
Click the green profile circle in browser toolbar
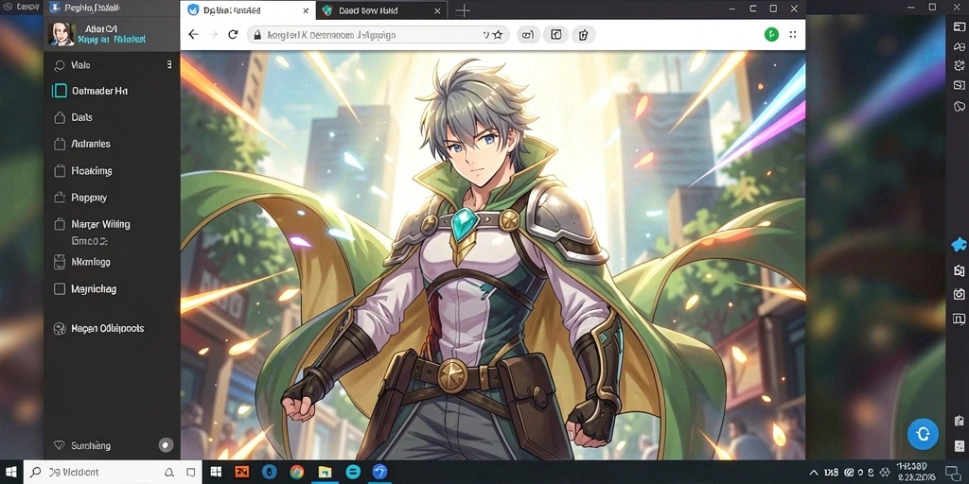pos(771,35)
